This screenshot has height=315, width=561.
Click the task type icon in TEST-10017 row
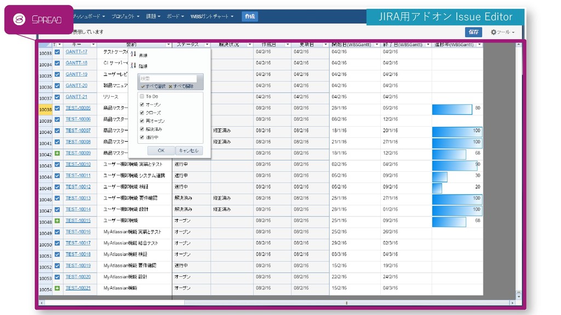pos(57,243)
